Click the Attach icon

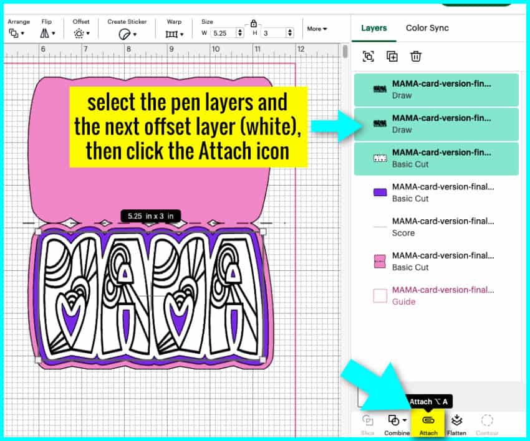(428, 420)
